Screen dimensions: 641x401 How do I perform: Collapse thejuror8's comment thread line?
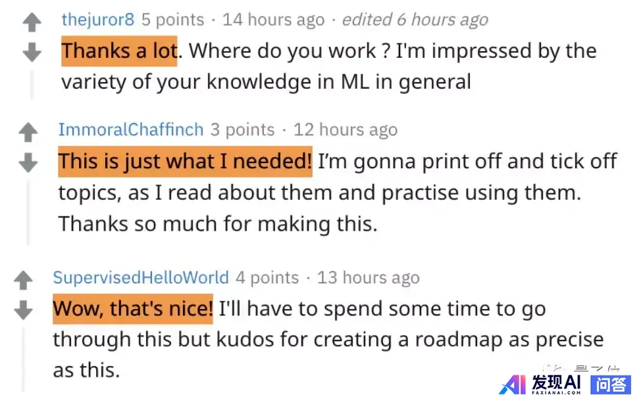(x=32, y=82)
